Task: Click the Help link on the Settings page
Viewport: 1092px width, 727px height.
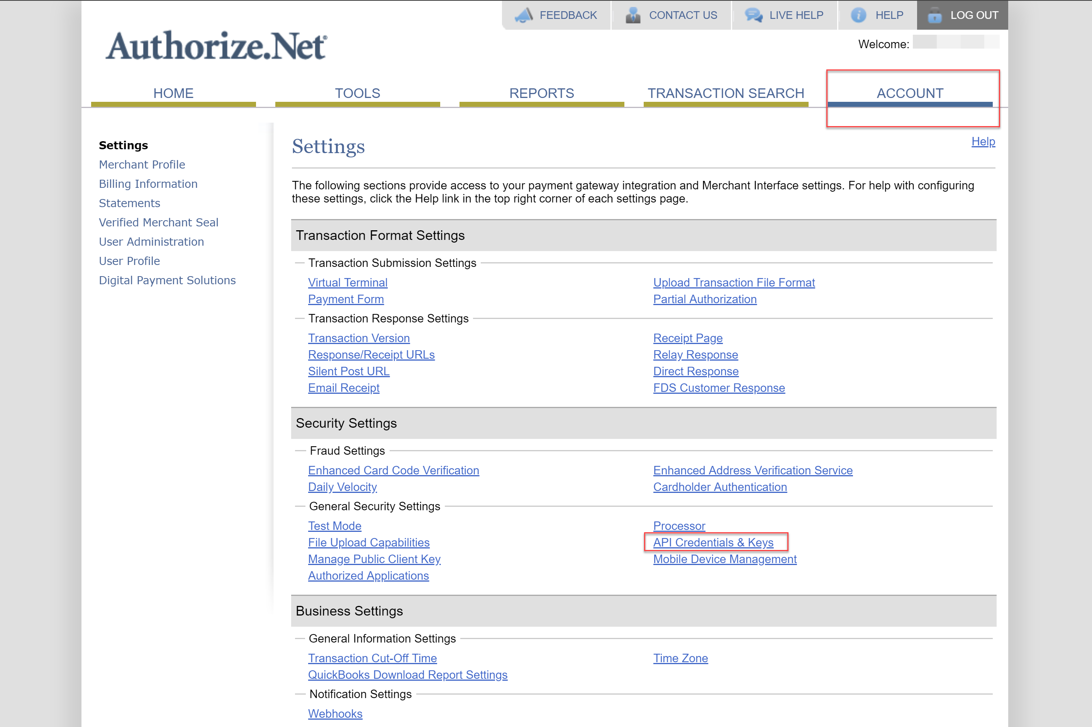Action: coord(983,142)
